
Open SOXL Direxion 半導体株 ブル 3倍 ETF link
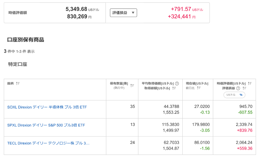[x=47, y=107]
